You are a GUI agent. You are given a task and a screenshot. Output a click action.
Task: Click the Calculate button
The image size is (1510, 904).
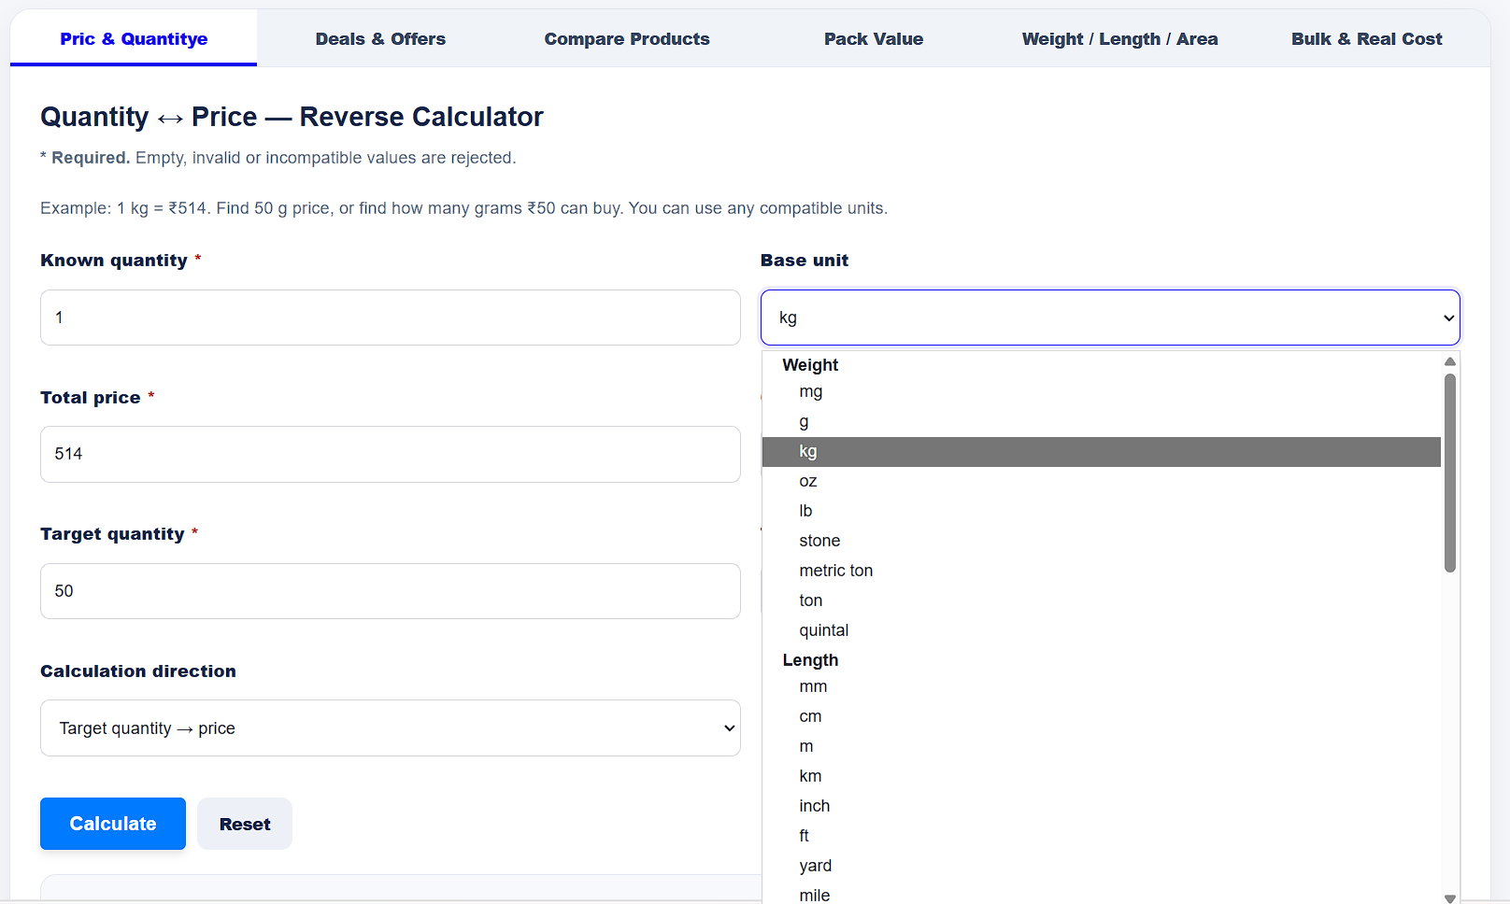coord(113,824)
